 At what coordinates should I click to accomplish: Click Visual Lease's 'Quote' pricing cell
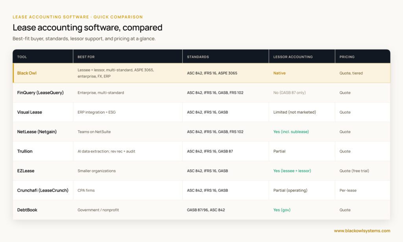(345, 112)
